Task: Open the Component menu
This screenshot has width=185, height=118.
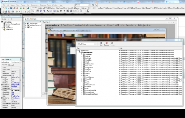Action: coord(34,5)
